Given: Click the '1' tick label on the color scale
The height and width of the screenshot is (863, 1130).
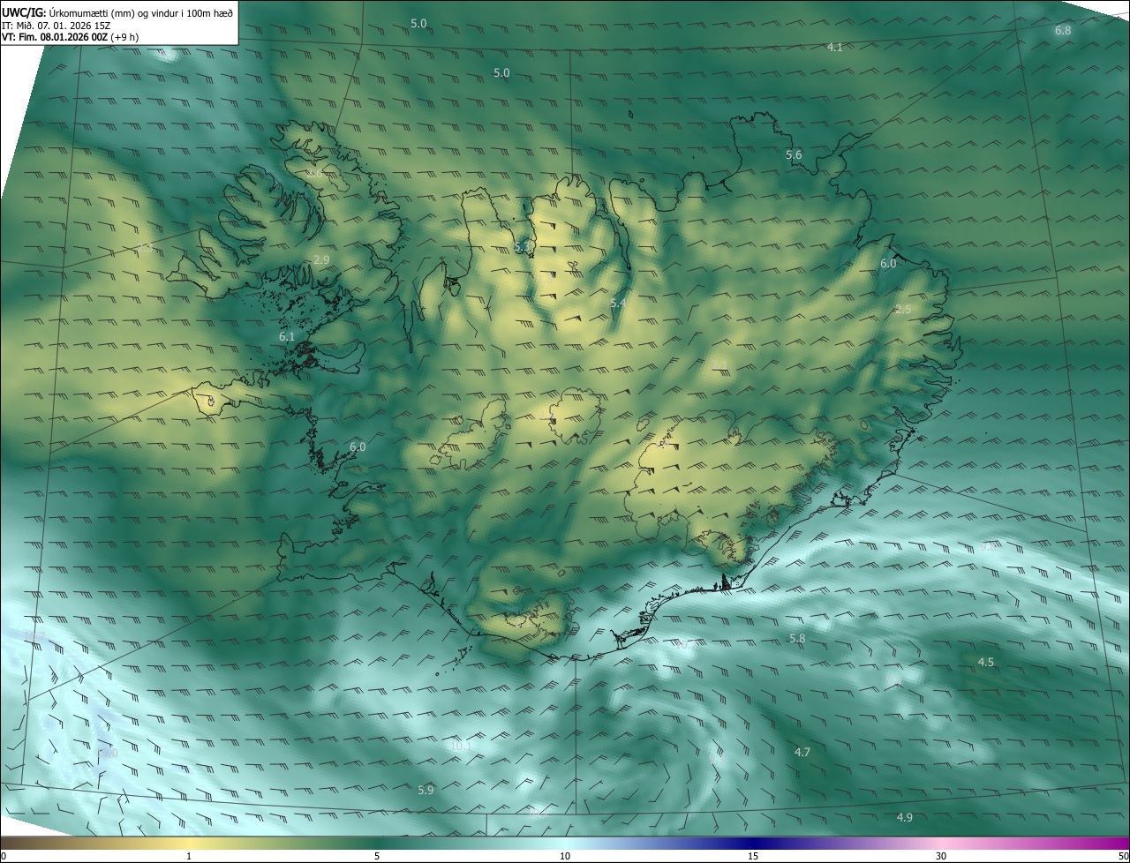Looking at the screenshot, I should (x=189, y=857).
